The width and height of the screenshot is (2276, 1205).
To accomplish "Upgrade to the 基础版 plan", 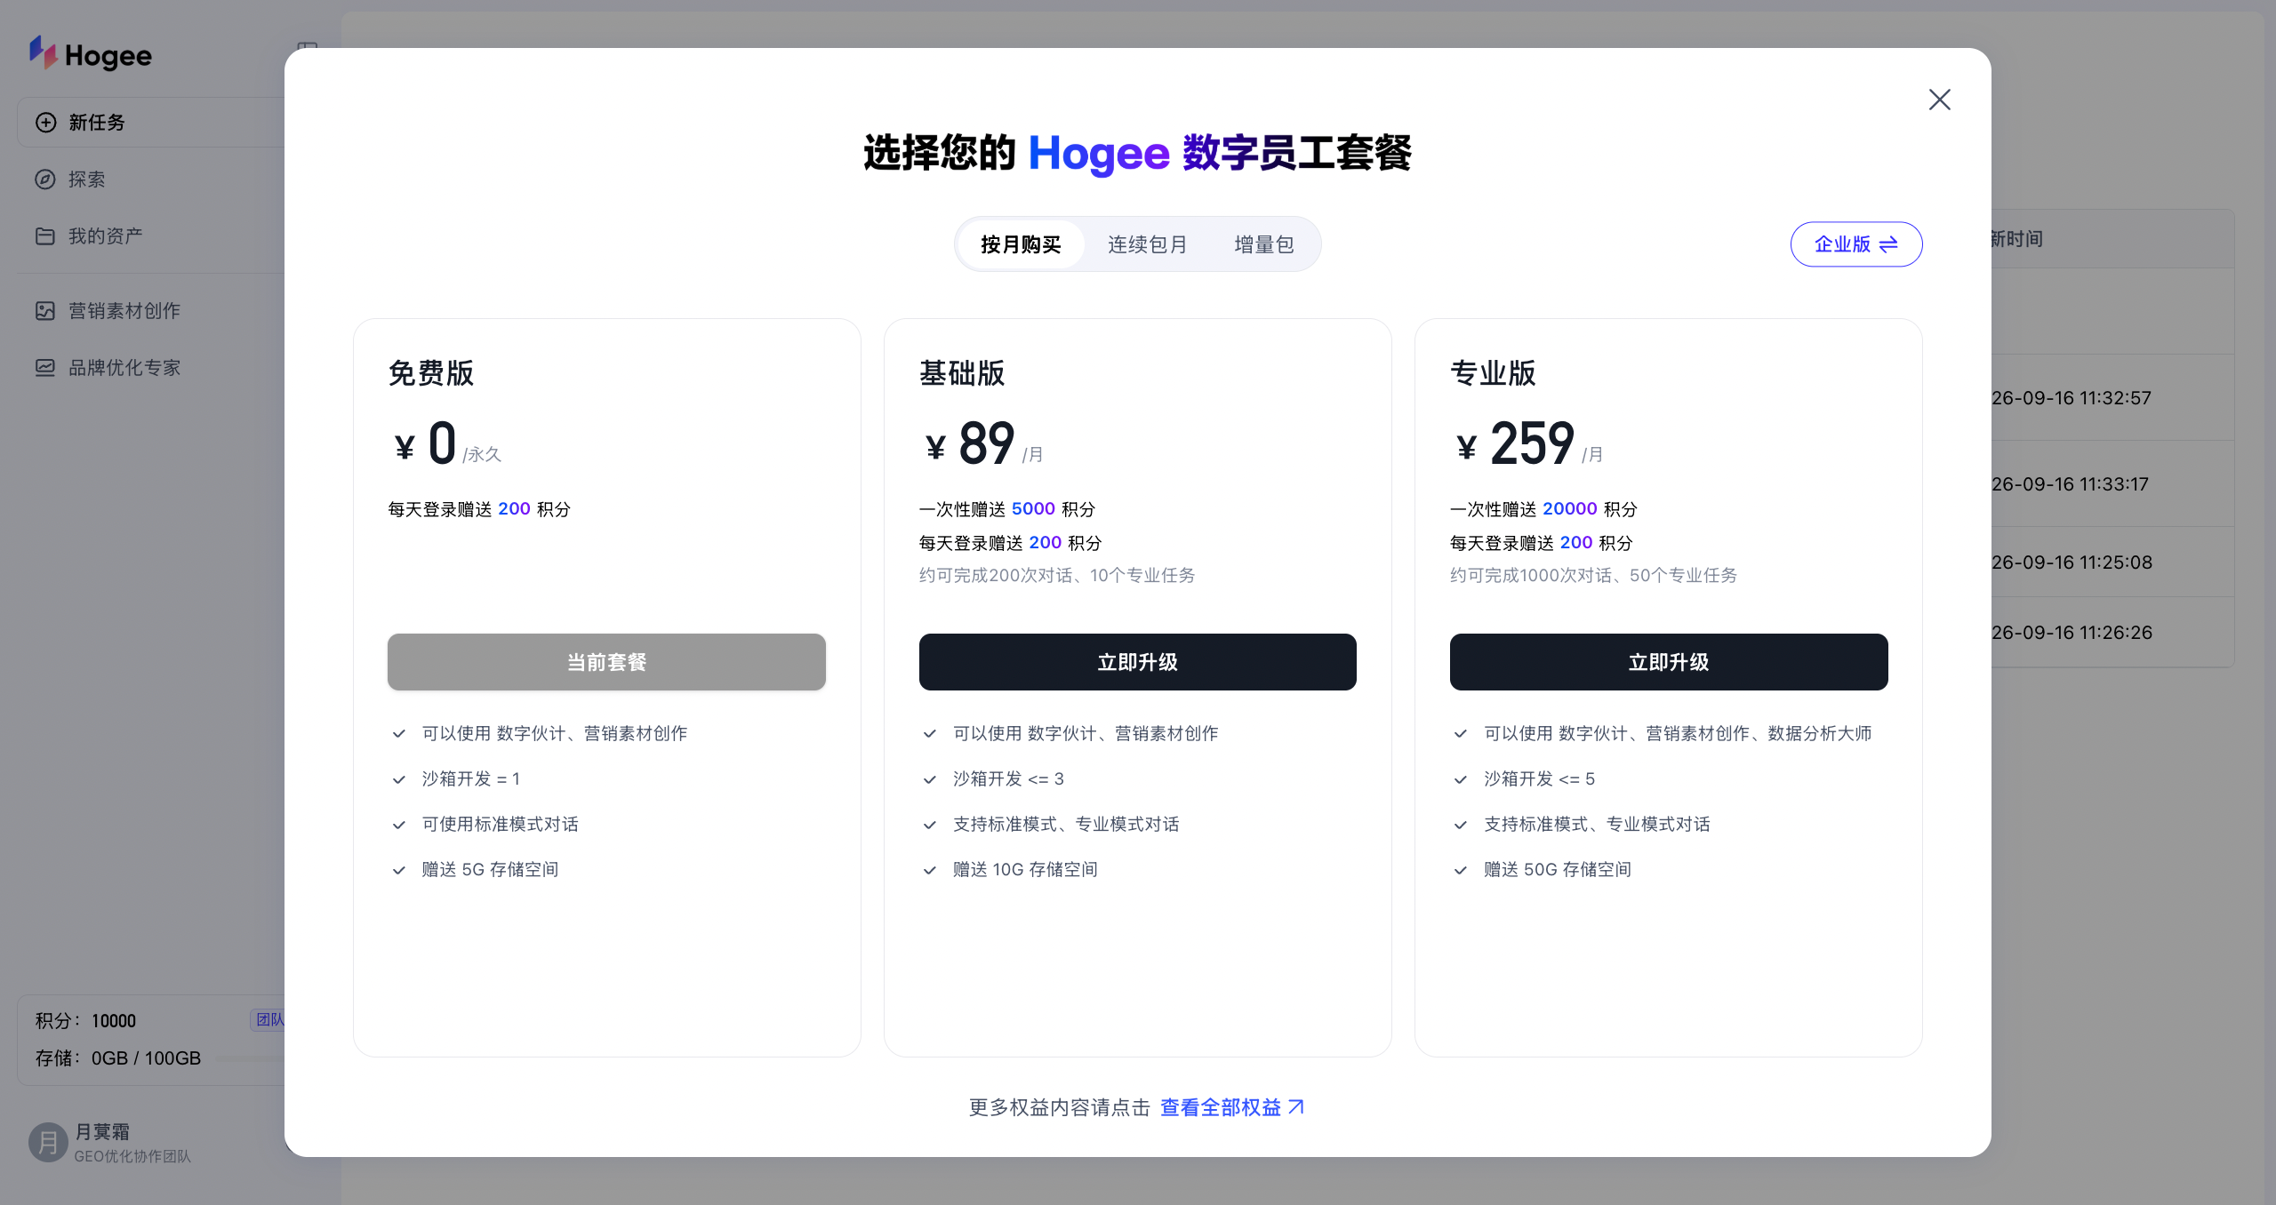I will click(x=1137, y=662).
